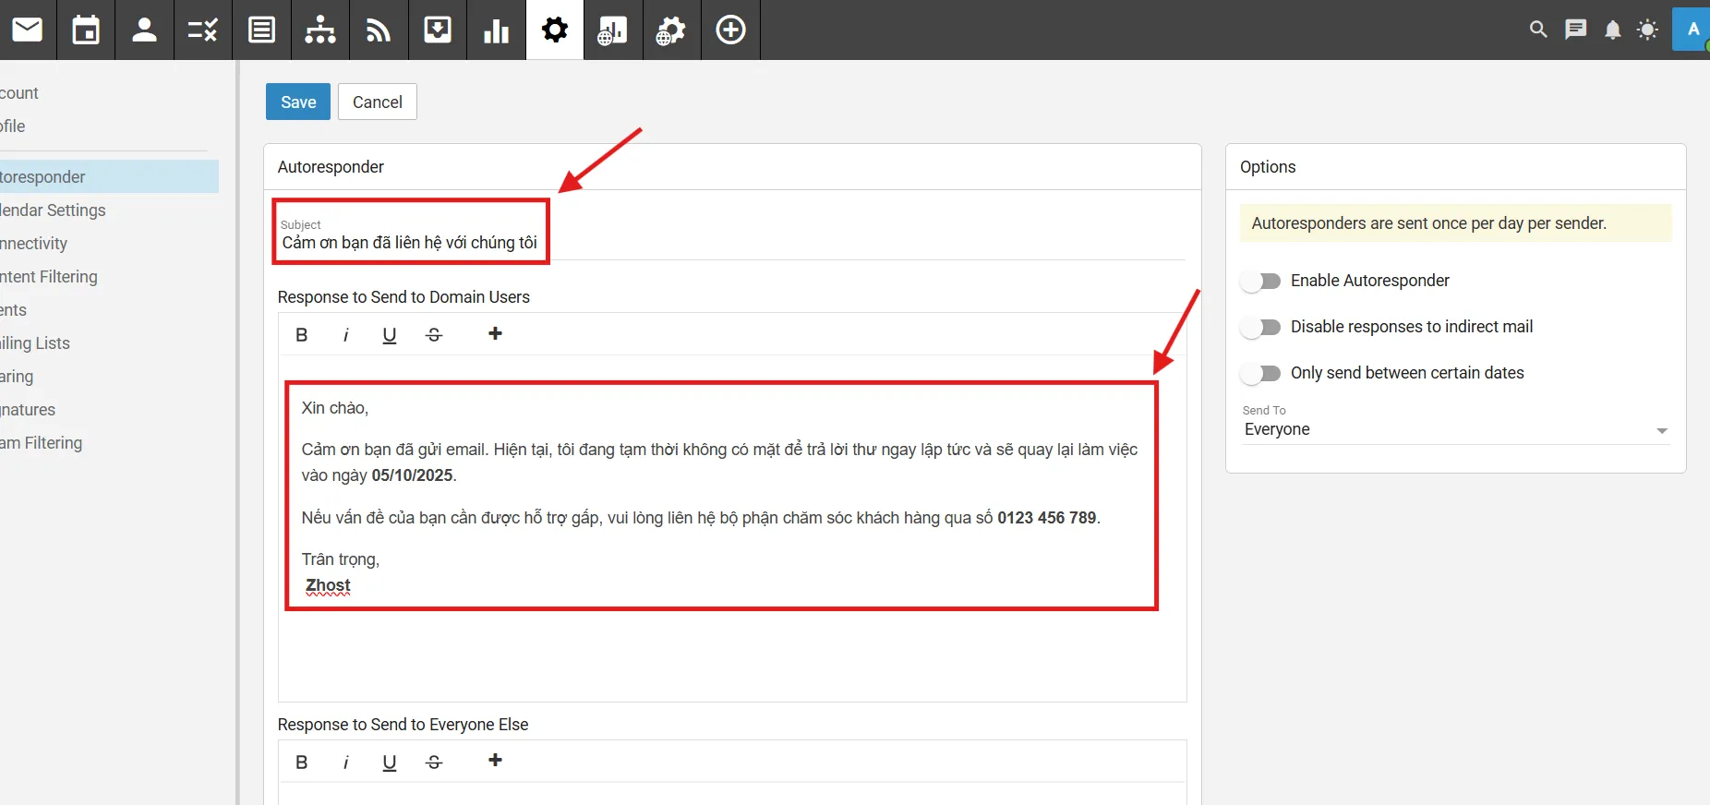Open the Calendar icon in top bar

click(x=86, y=30)
